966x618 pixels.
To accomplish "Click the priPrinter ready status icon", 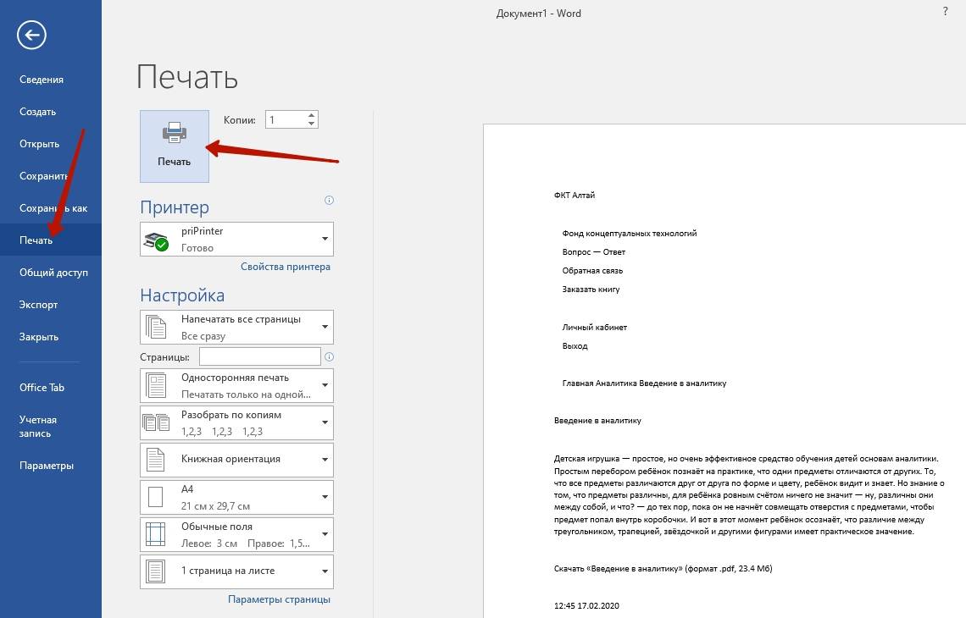I will [x=156, y=241].
